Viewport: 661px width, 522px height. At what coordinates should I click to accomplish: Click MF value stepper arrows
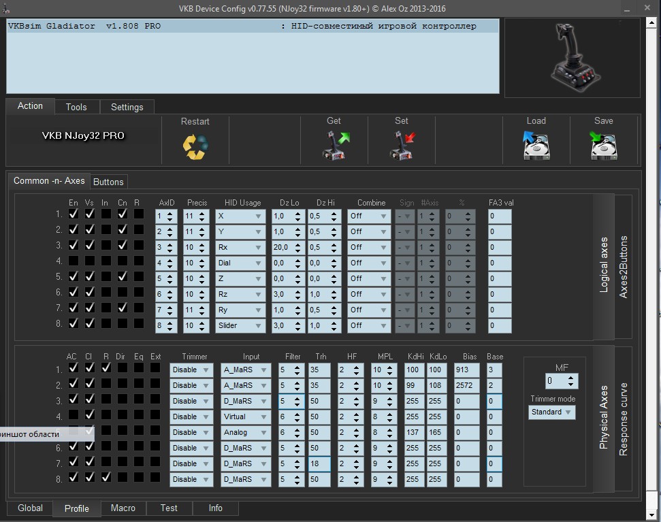[570, 381]
